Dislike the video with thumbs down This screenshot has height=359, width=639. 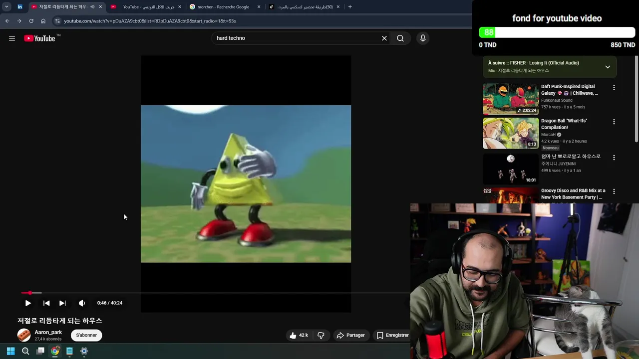[321, 335]
